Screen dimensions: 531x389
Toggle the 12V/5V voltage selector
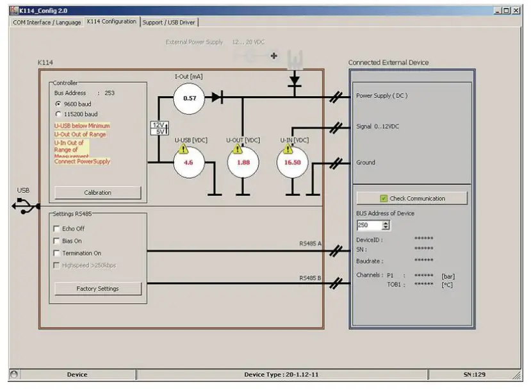[x=159, y=128]
